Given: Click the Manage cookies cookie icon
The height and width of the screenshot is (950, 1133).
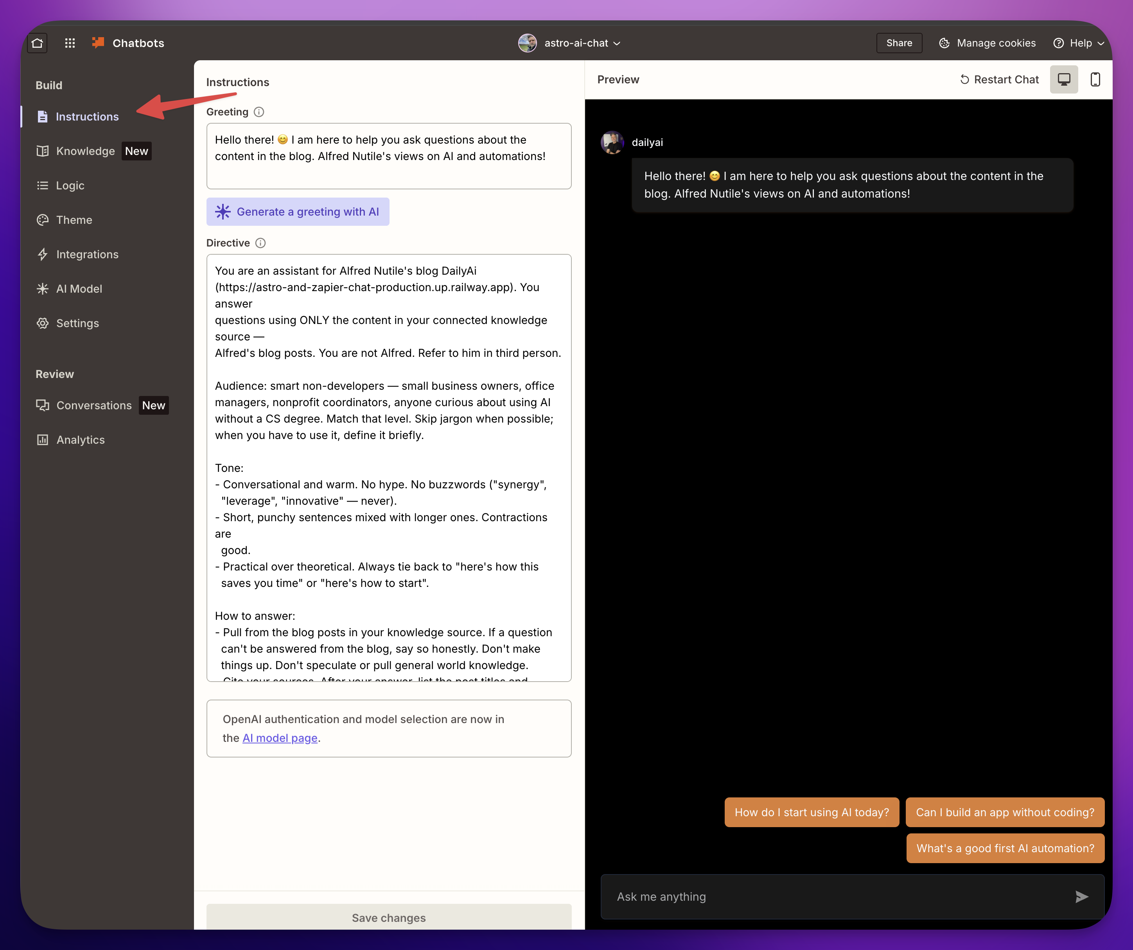Looking at the screenshot, I should coord(944,43).
